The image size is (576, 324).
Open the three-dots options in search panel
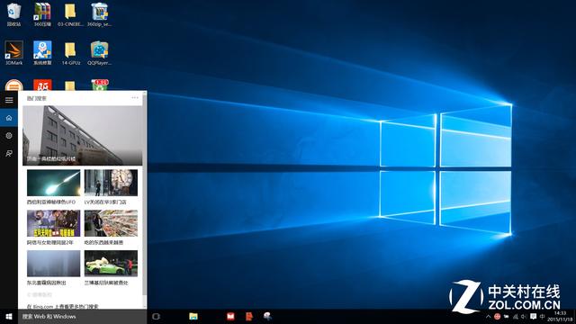click(135, 98)
